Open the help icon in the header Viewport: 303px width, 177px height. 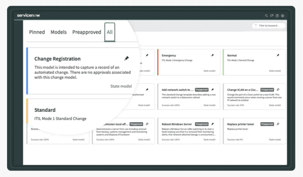(x=277, y=15)
